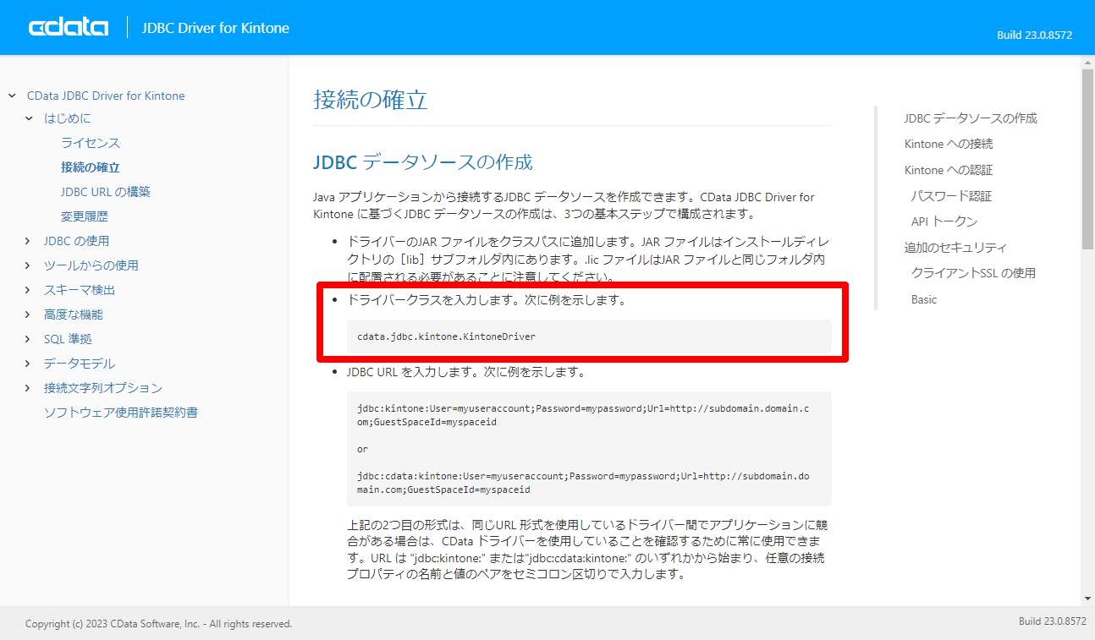
Task: Open the CData JDBC Driver for Kintone root page
Action: coord(106,96)
